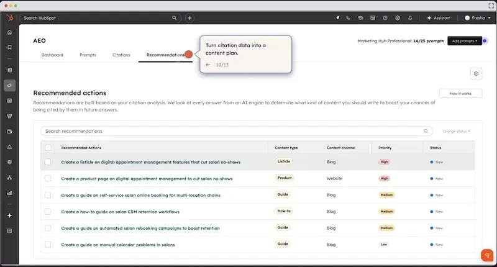Screen dimensions: 497x267
Task: Open the guide on manual calendar problems
Action: (x=118, y=245)
